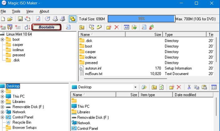Click the save boot image icon with red arrow
220x131 pixels.
pyautogui.click(x=27, y=27)
